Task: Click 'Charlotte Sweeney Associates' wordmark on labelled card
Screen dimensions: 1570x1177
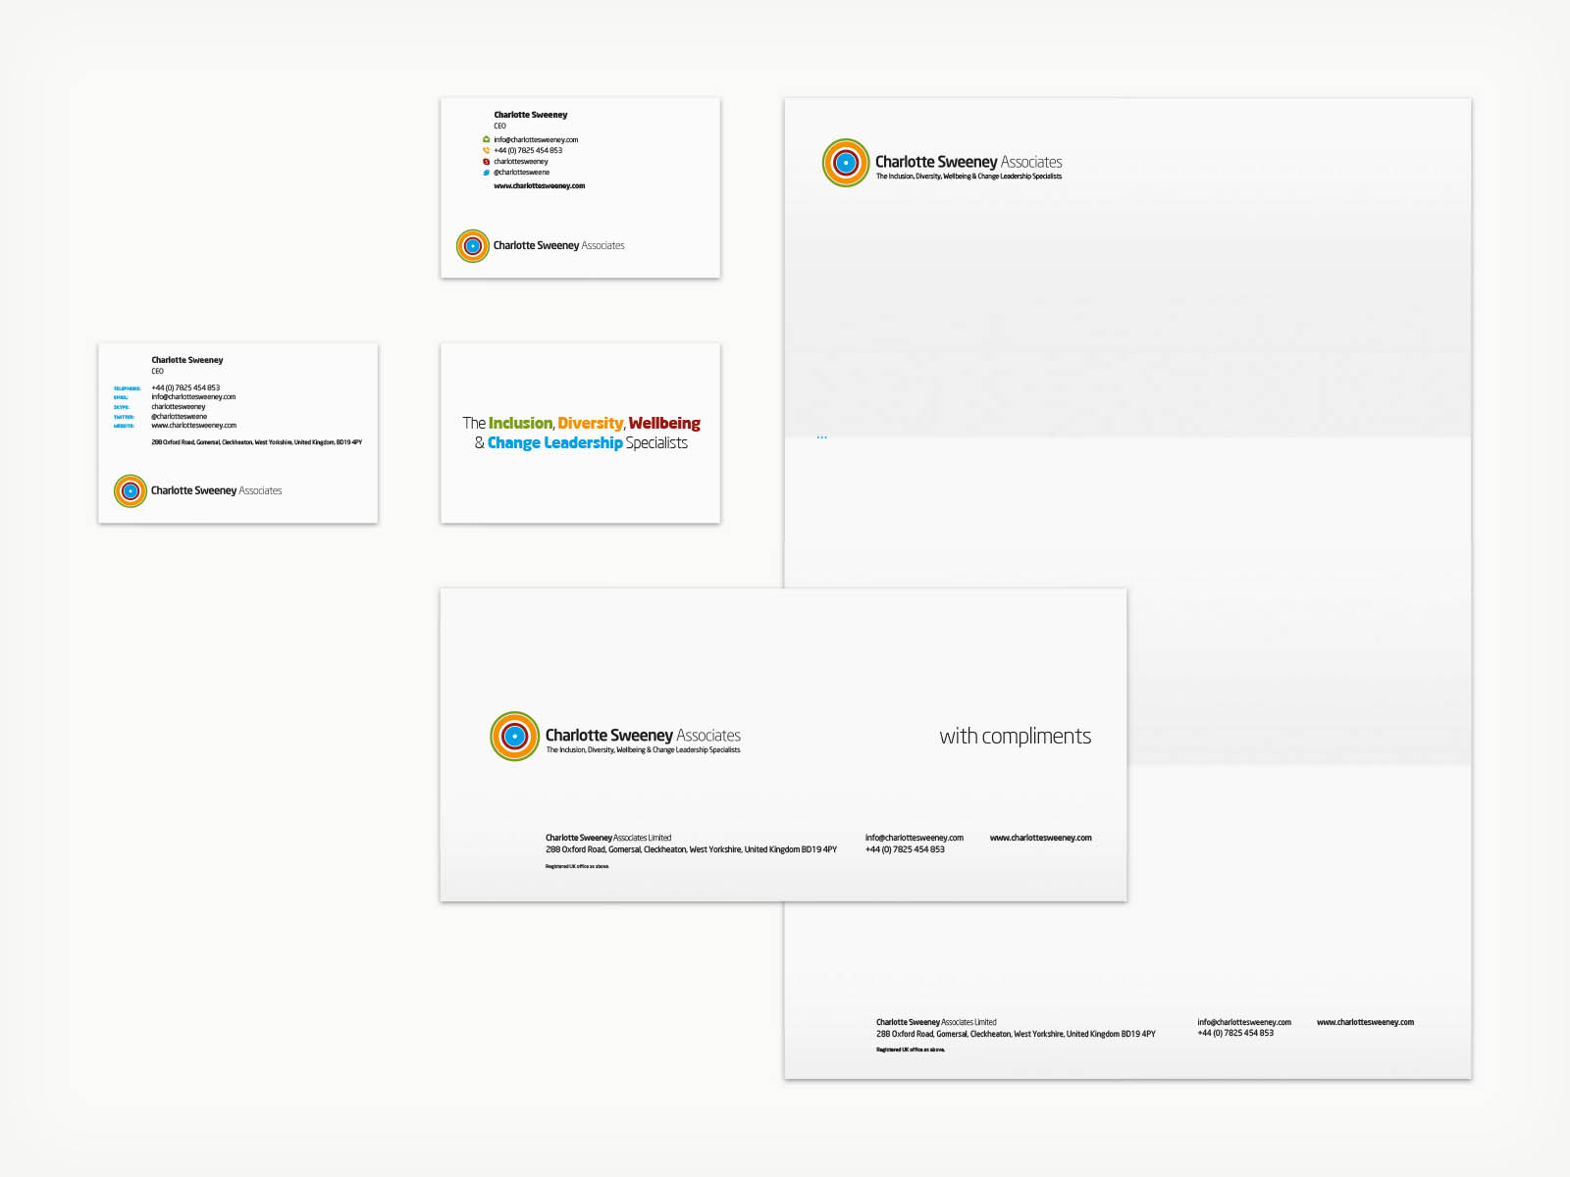Action: 216,491
